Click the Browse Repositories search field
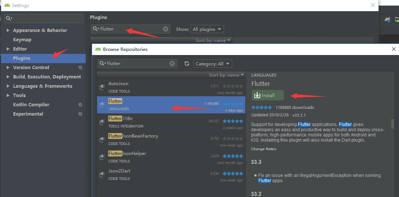Screen dimensions: 399x197 [137, 64]
